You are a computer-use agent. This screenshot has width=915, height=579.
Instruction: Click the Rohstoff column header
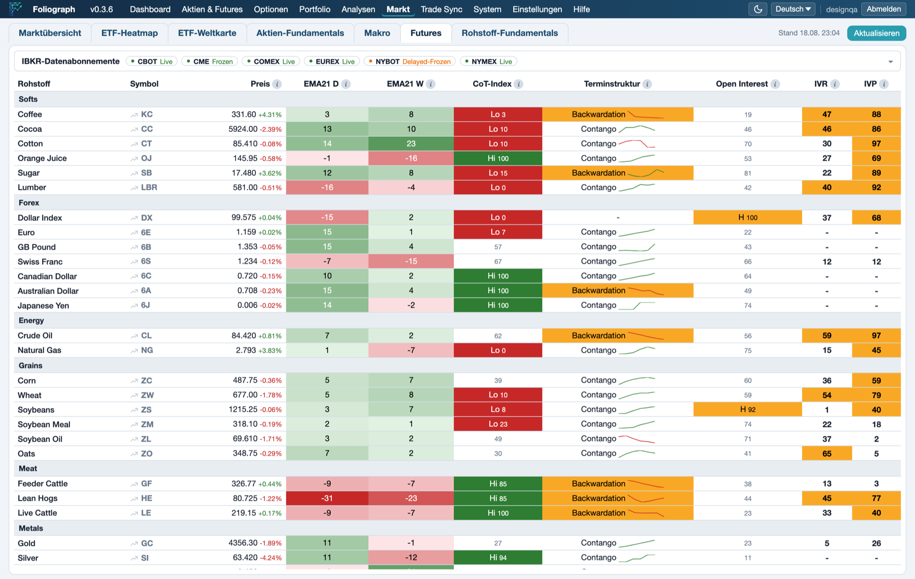tap(34, 84)
